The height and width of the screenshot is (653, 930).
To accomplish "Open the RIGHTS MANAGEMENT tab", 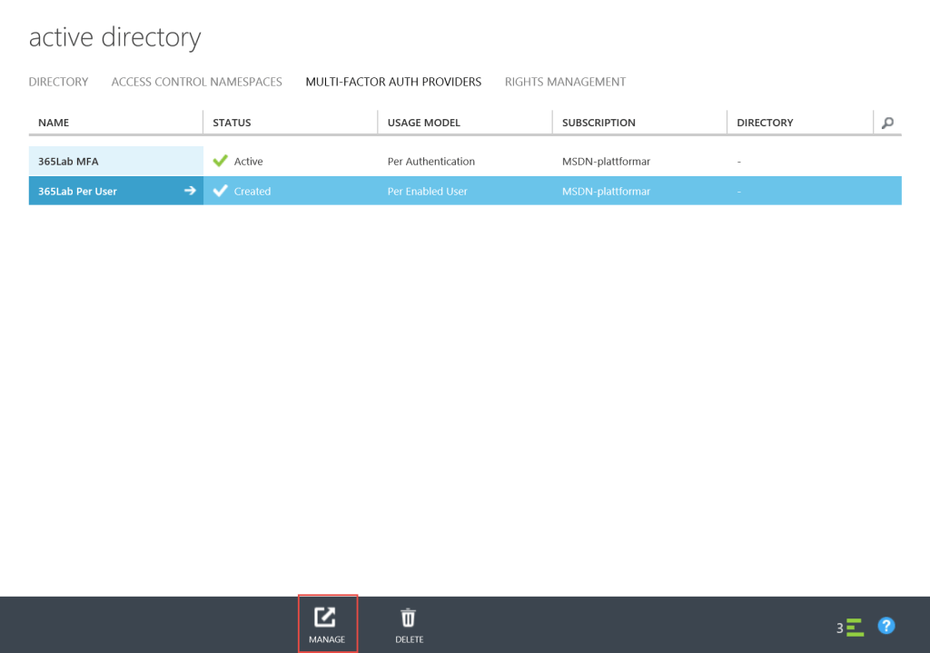I will click(565, 82).
